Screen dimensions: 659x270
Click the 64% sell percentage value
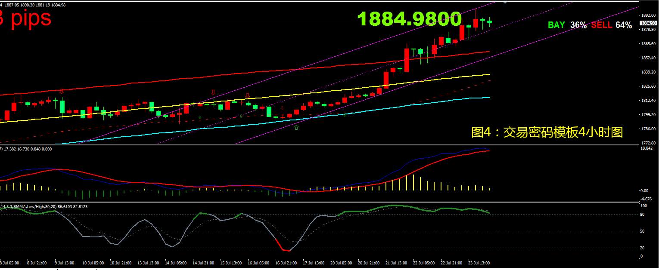pyautogui.click(x=624, y=25)
